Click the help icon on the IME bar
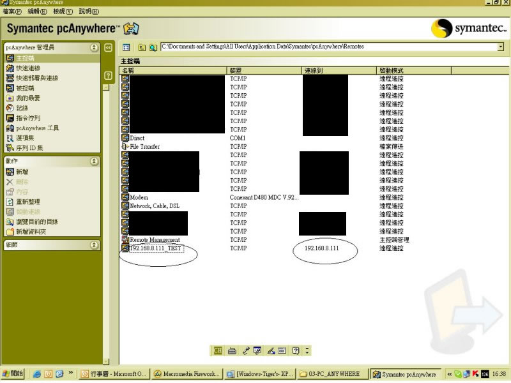511x383 pixels. (296, 350)
